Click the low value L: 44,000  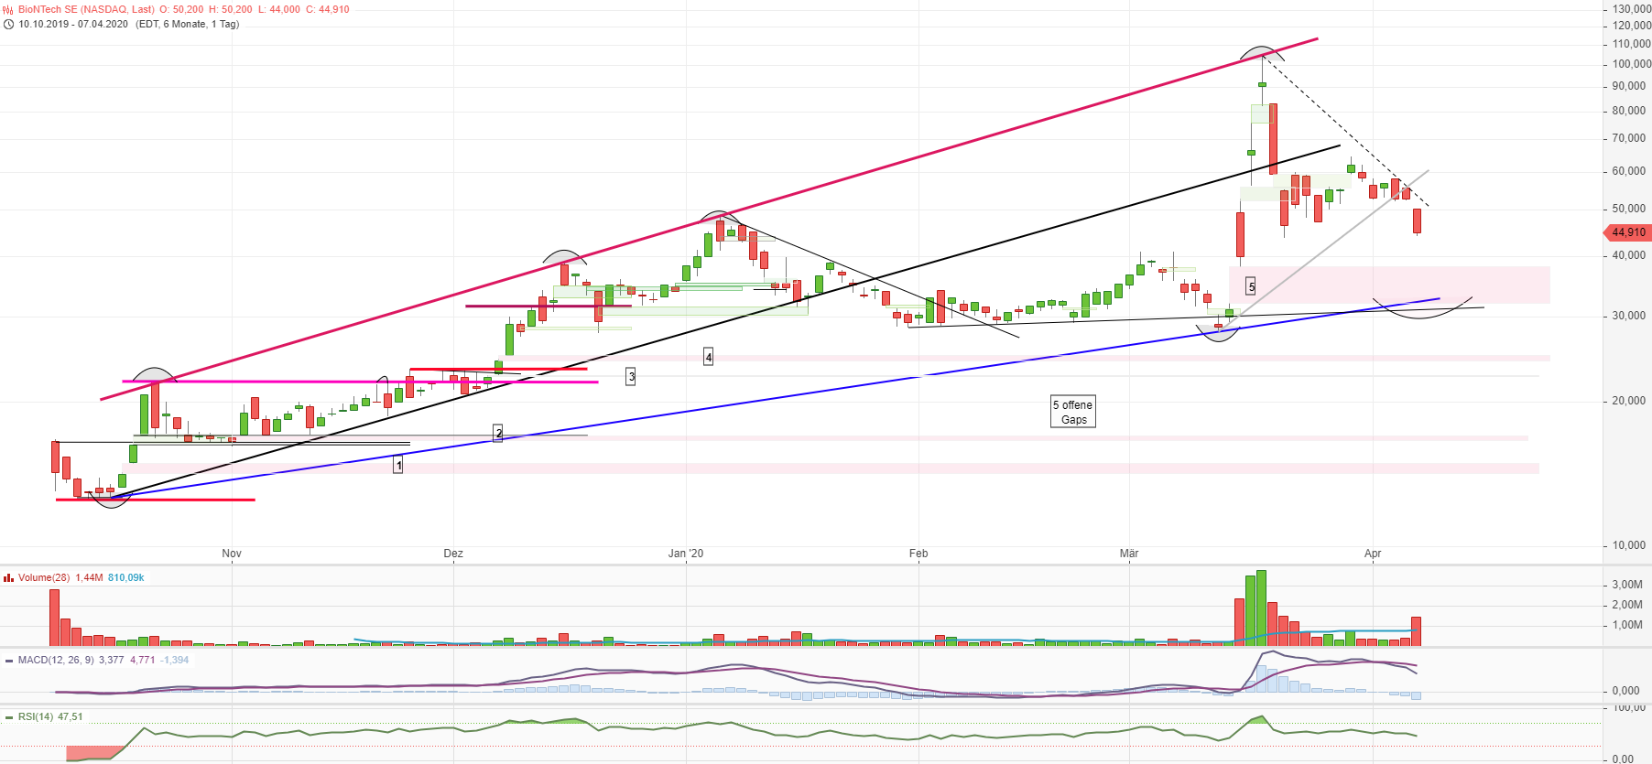pyautogui.click(x=279, y=9)
